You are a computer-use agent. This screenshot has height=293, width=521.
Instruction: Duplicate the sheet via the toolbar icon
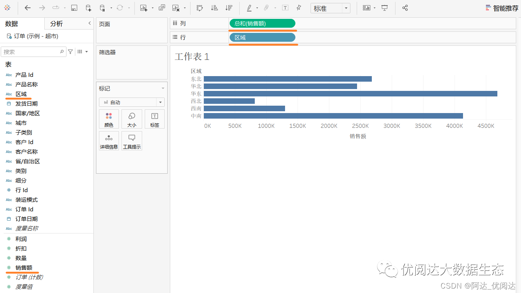(x=162, y=8)
